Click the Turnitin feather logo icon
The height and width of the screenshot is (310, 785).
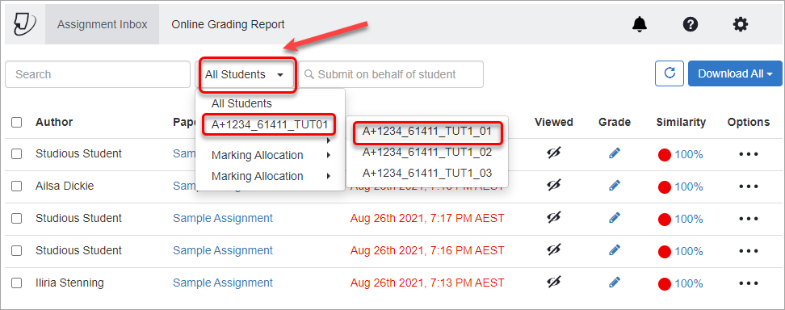(x=25, y=24)
